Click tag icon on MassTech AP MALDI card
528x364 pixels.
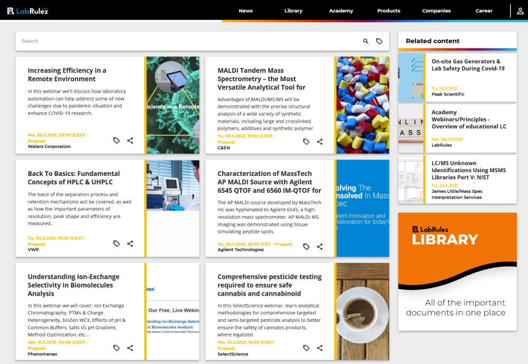tap(306, 247)
